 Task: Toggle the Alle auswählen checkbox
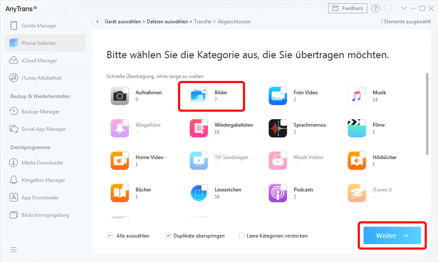pos(109,236)
